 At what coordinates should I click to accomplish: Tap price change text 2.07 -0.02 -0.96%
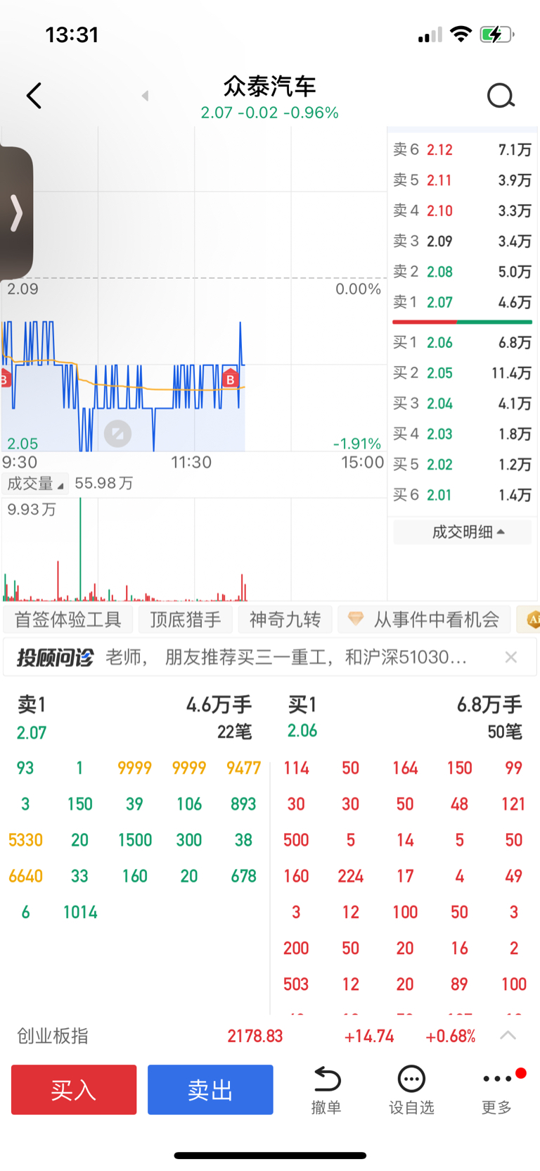coord(270,113)
